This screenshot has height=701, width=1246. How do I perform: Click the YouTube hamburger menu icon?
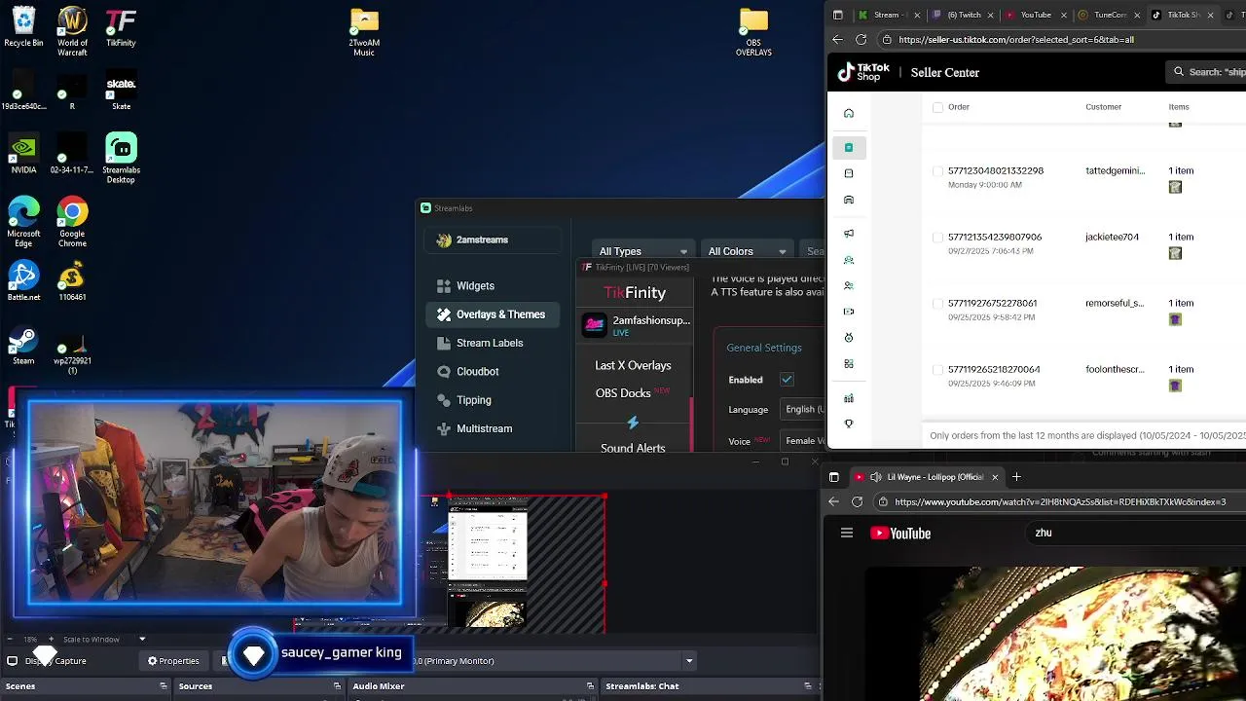pyautogui.click(x=847, y=533)
